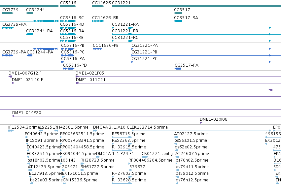Select EST label RP003632511.5prime
The height and width of the screenshot is (185, 281).
pos(82,134)
